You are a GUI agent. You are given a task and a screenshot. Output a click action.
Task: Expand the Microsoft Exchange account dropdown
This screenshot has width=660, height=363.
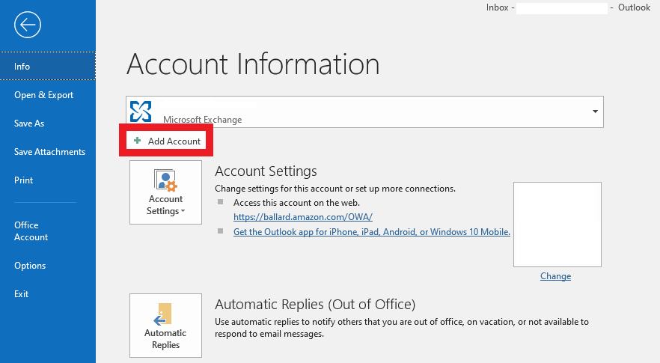(595, 112)
